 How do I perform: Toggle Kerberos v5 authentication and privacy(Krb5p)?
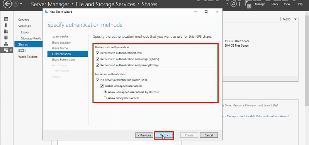coord(97,65)
